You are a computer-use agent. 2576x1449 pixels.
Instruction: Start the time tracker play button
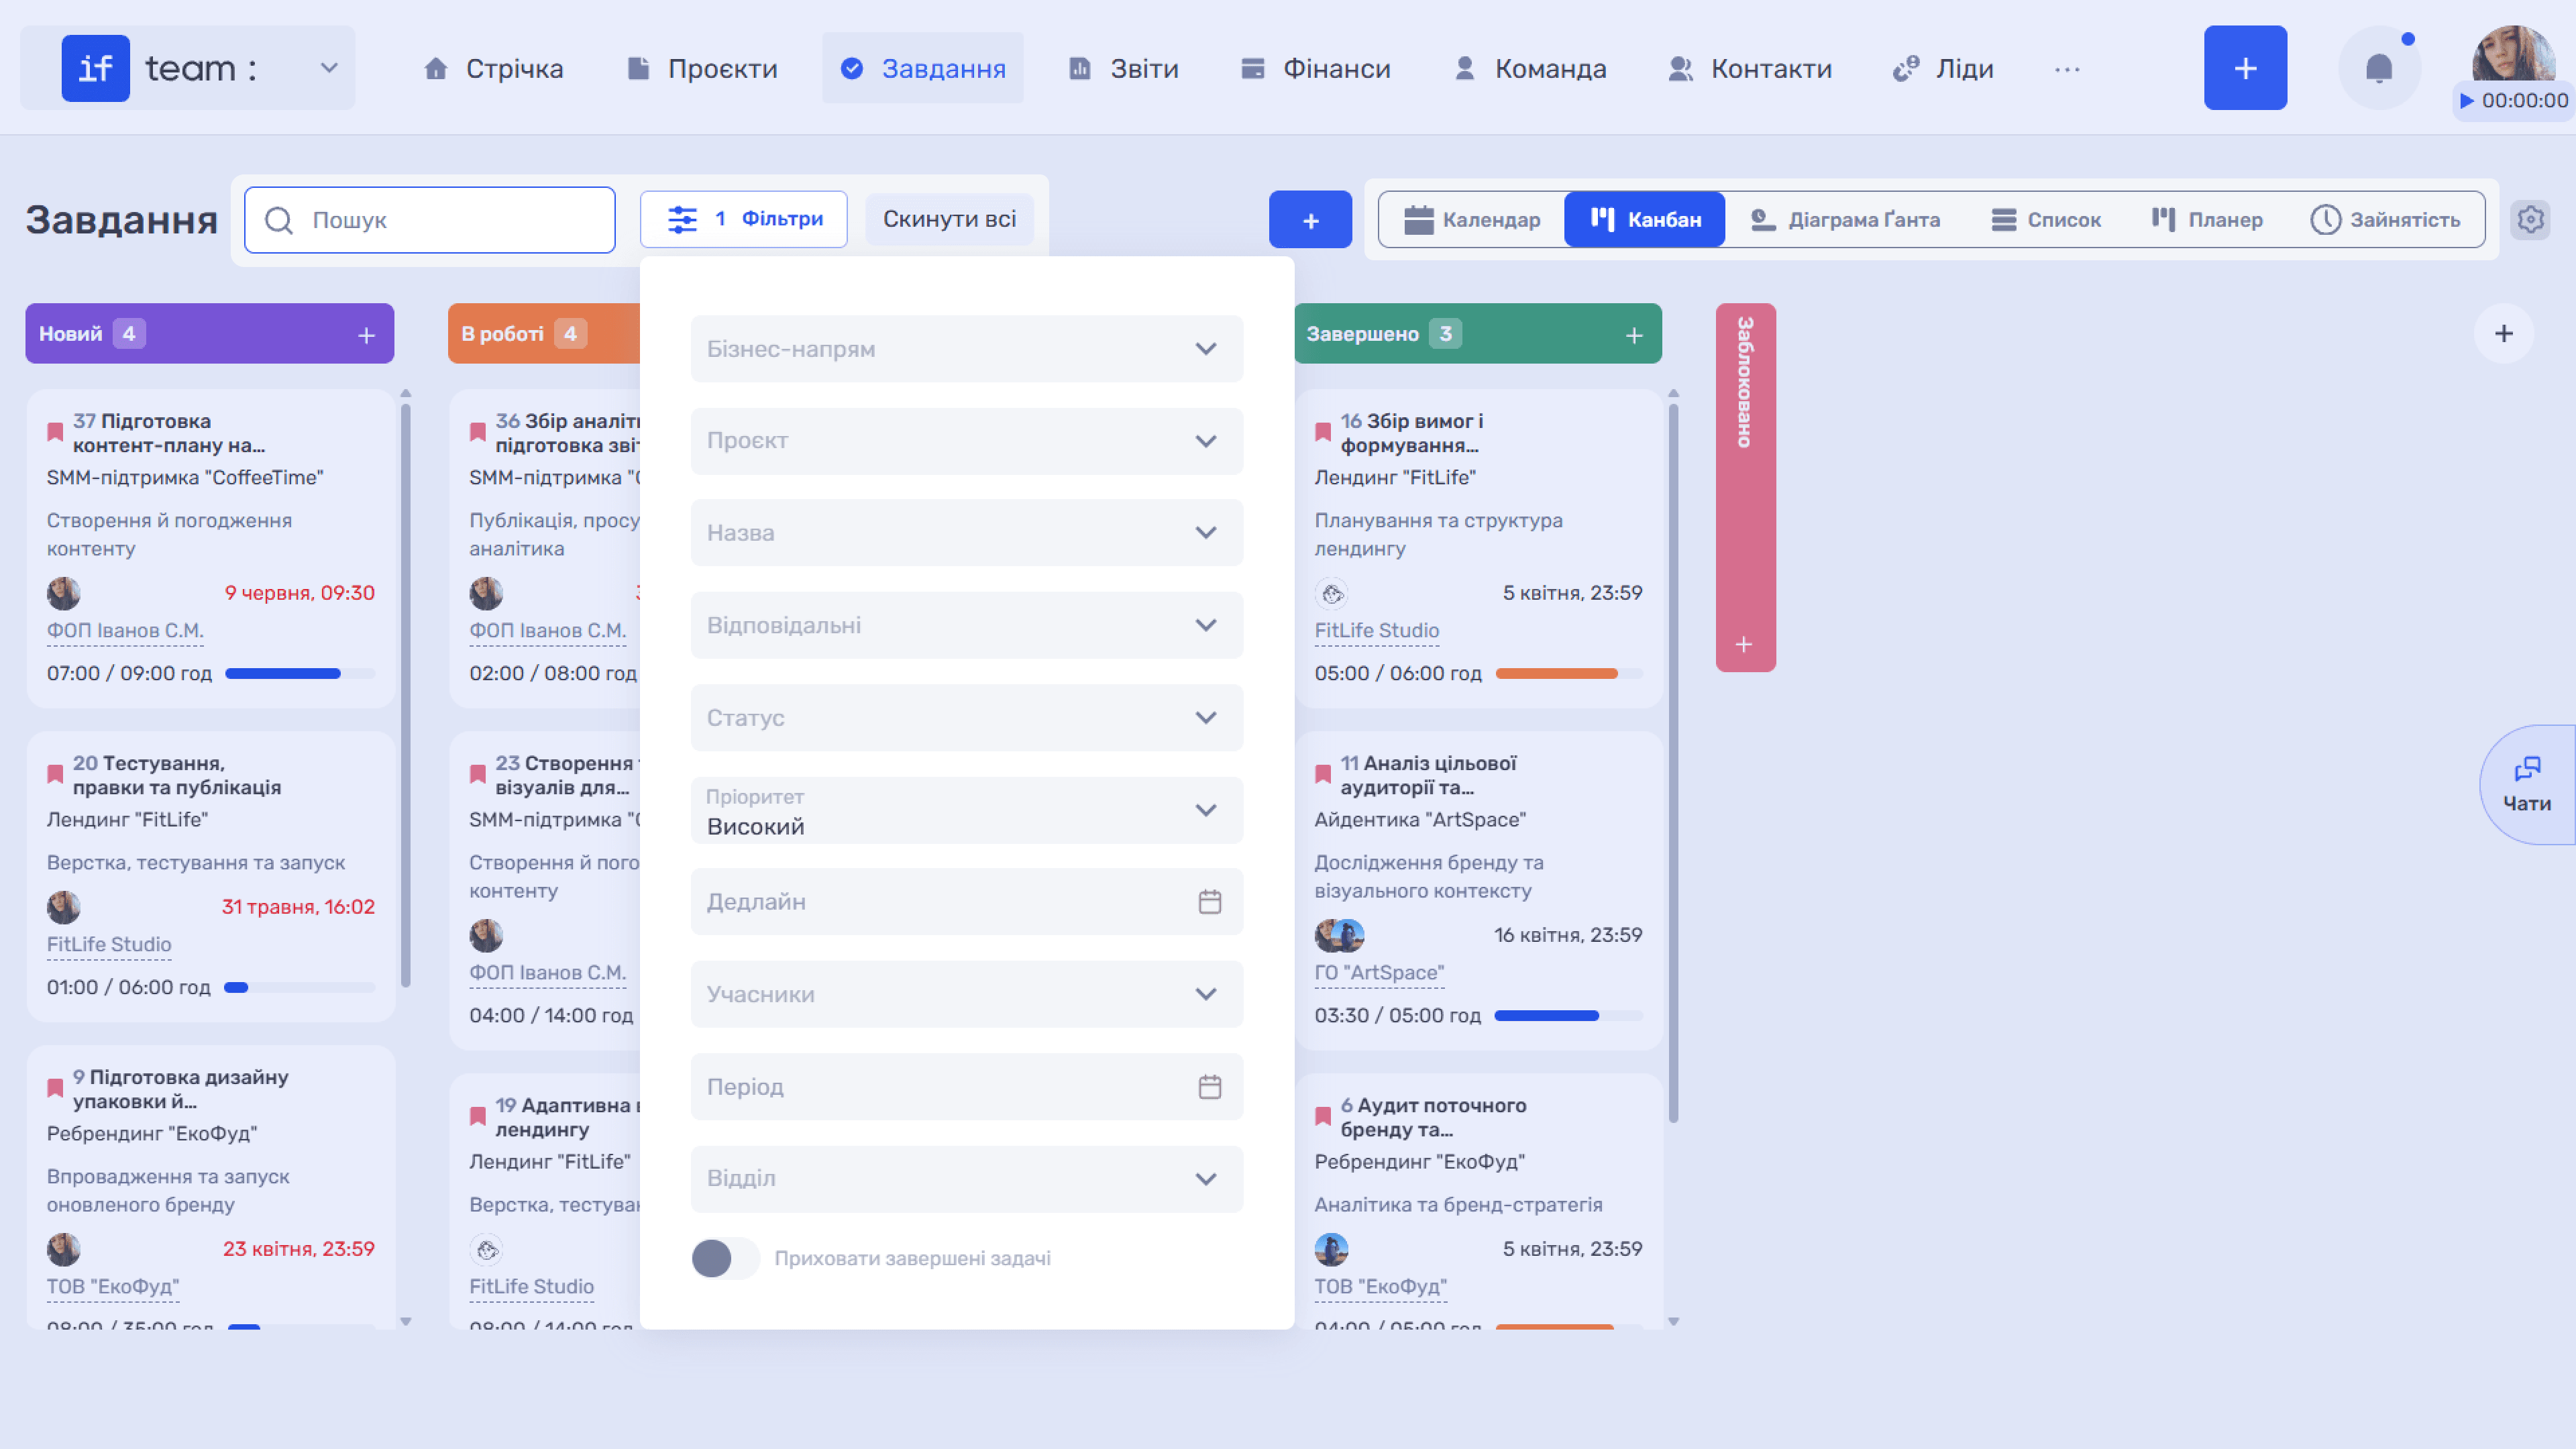click(2467, 101)
